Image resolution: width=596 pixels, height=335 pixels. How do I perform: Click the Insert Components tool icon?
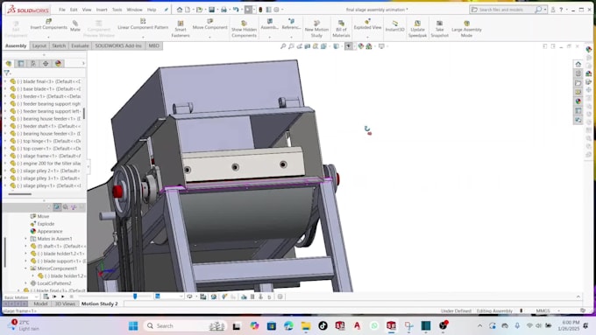(49, 21)
